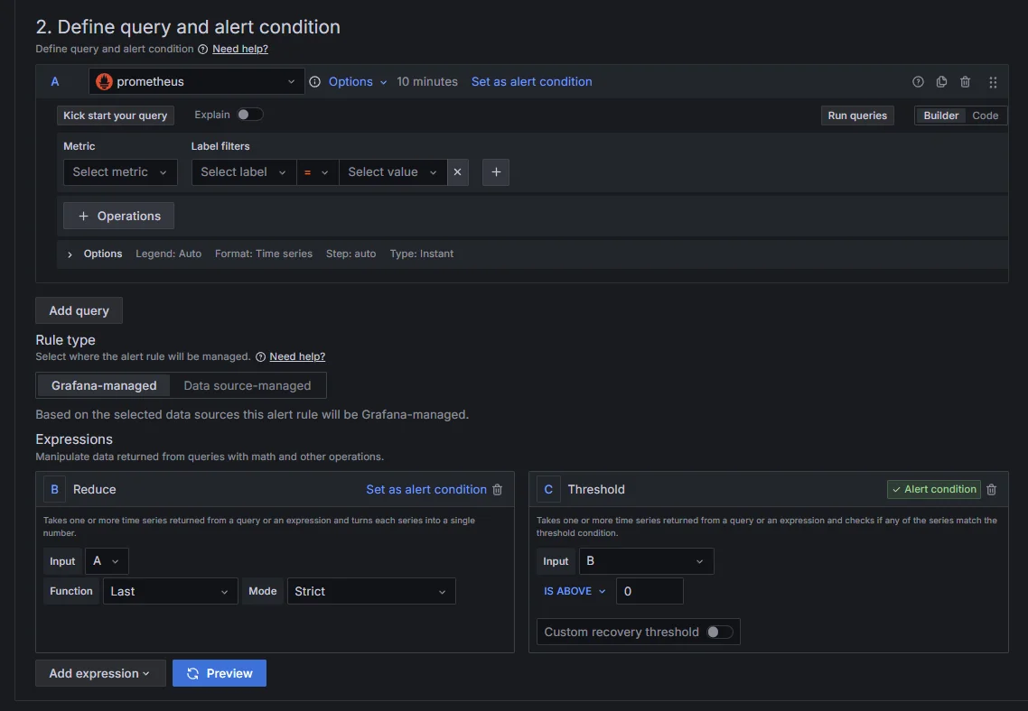The width and height of the screenshot is (1028, 711).
Task: Open help for query A
Action: 918,82
